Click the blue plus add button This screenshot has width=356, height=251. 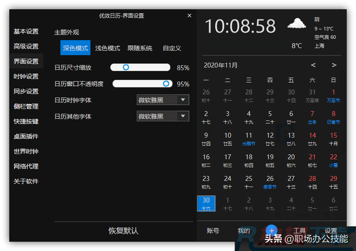click(272, 231)
